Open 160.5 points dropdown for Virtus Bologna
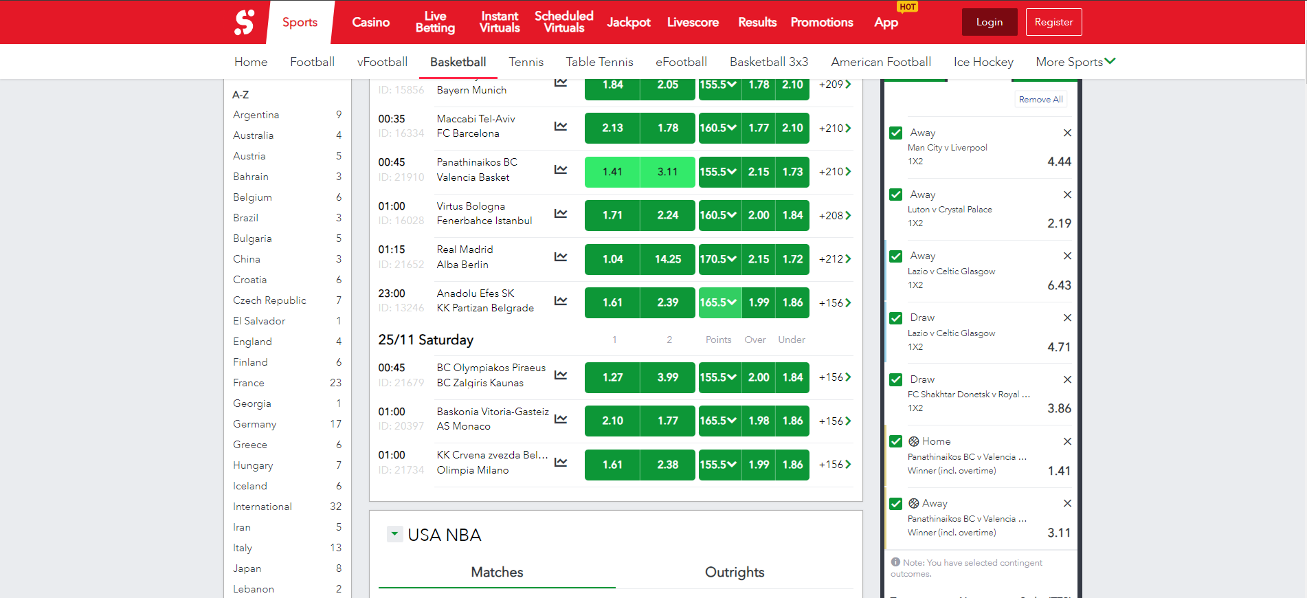 click(x=719, y=215)
